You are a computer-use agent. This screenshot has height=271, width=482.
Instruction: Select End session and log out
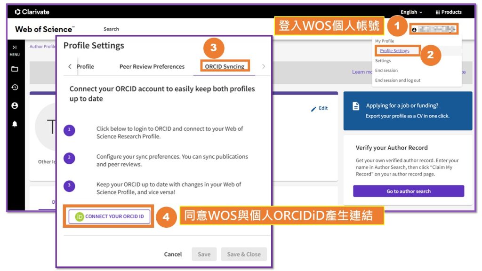click(x=397, y=80)
